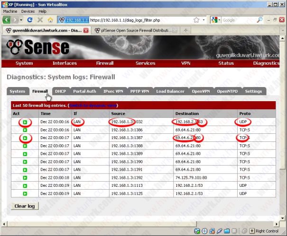
Task: Open the pfSense System menu
Action: [x=24, y=63]
